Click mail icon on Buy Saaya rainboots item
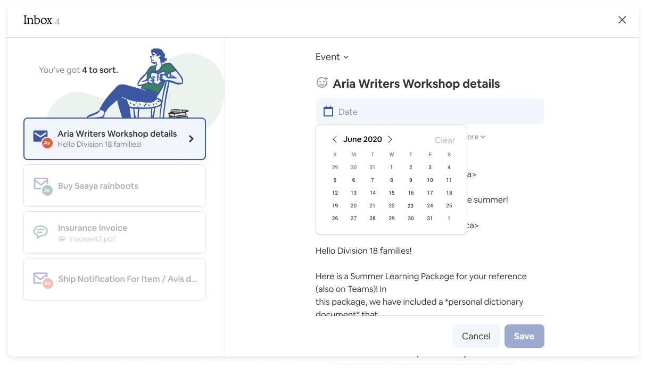 coord(40,183)
